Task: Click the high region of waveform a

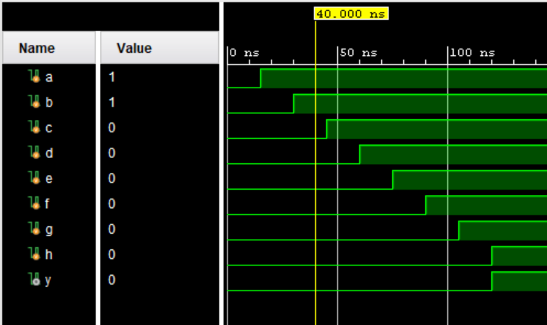Action: [x=404, y=79]
